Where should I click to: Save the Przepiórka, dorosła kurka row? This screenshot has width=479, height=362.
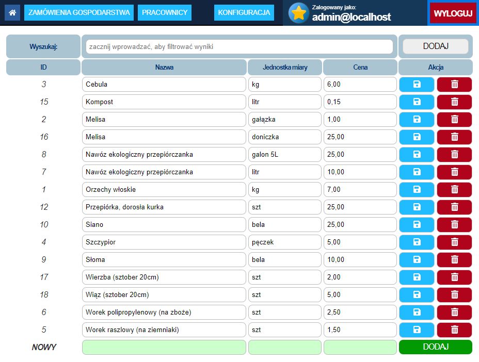(417, 207)
